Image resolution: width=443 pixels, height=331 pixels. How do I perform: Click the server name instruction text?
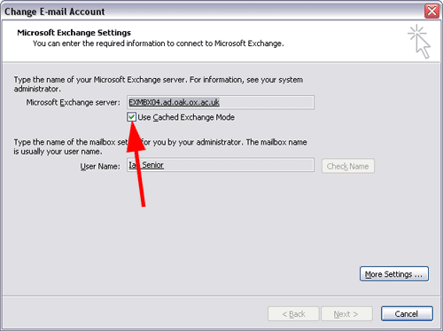click(159, 84)
